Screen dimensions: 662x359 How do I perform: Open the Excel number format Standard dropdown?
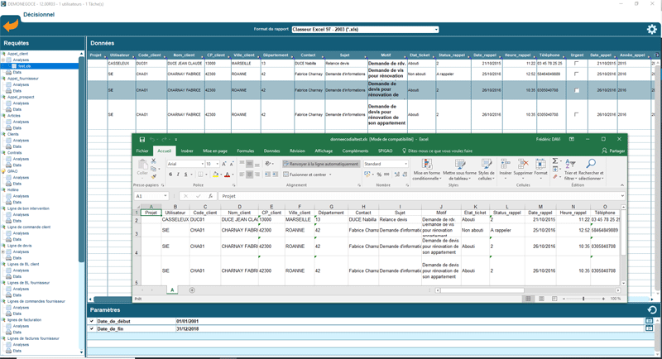405,164
